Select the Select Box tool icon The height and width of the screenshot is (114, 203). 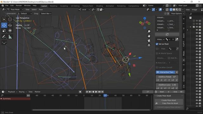pos(4,19)
